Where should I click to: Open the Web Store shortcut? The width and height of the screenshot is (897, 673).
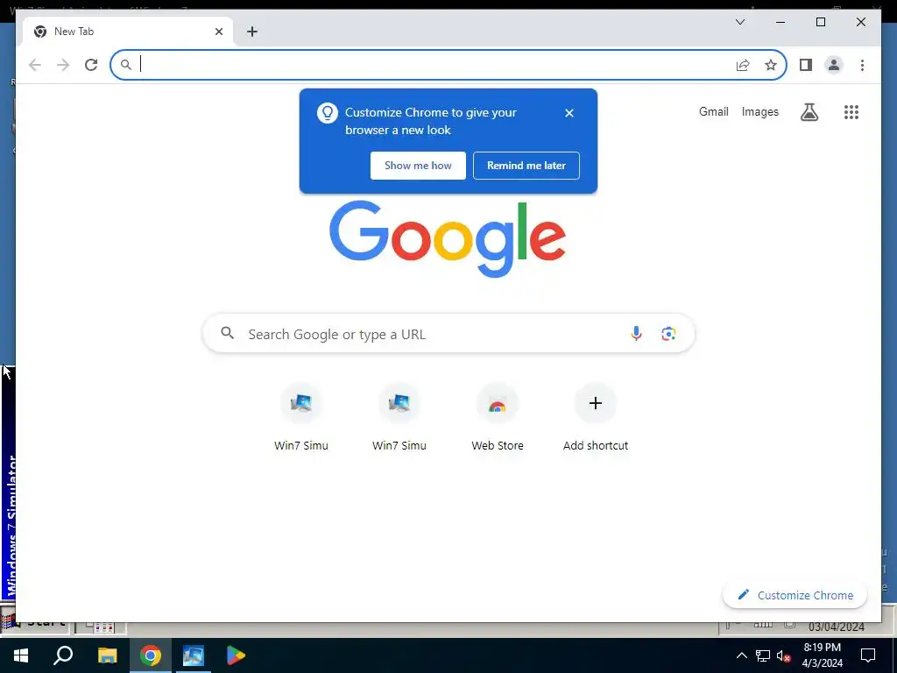click(x=498, y=416)
